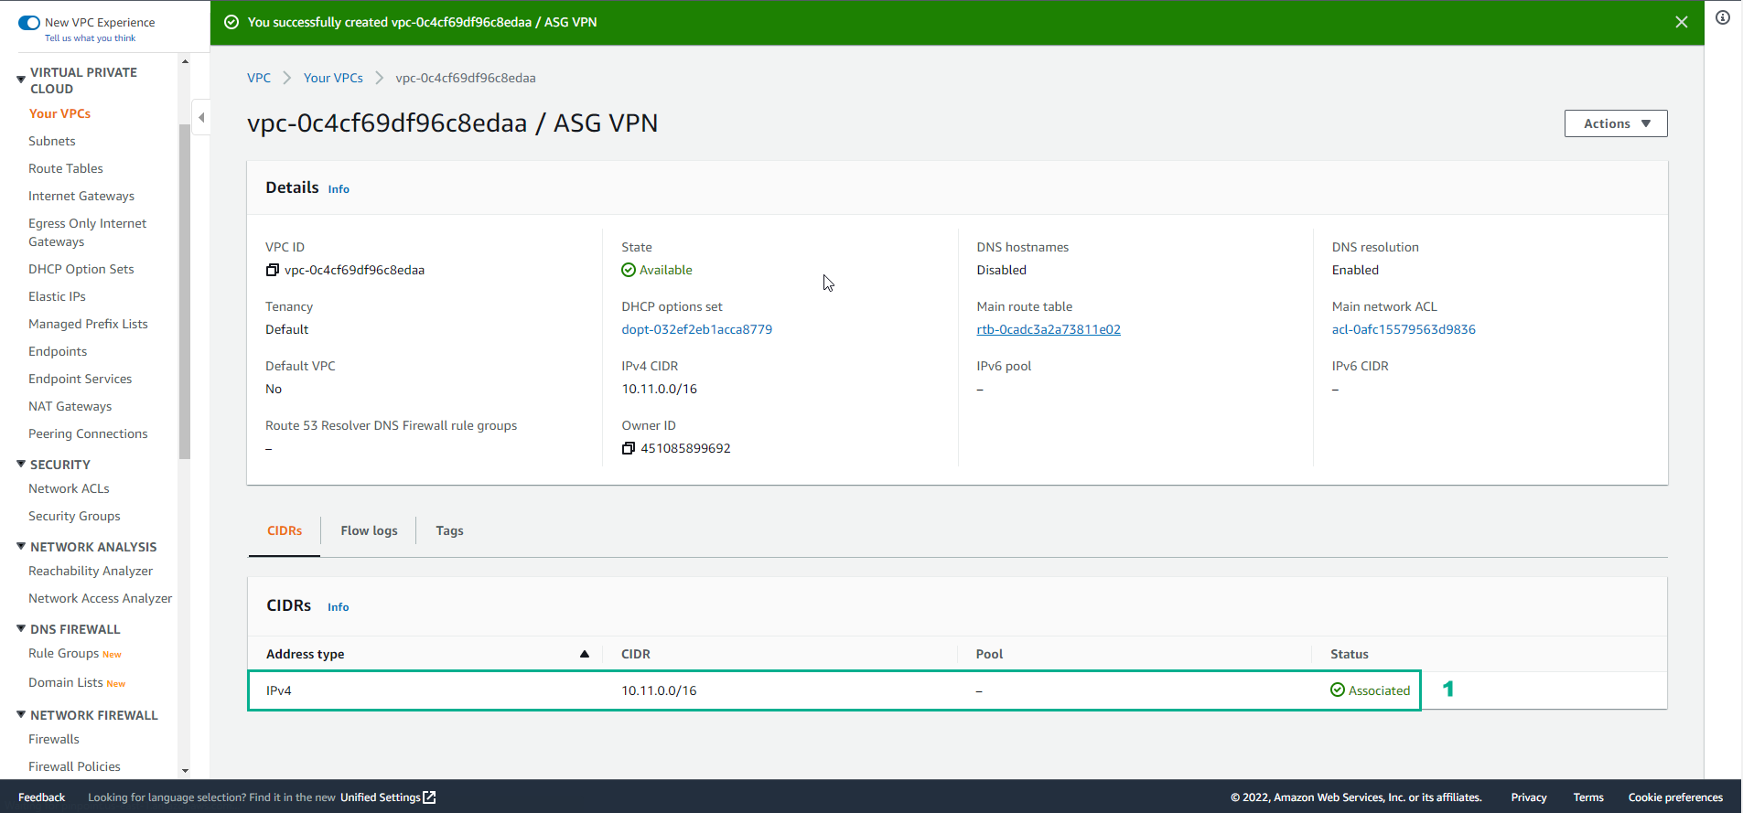The height and width of the screenshot is (813, 1743).
Task: Open DNS Firewall Rule Groups
Action: pyautogui.click(x=63, y=653)
